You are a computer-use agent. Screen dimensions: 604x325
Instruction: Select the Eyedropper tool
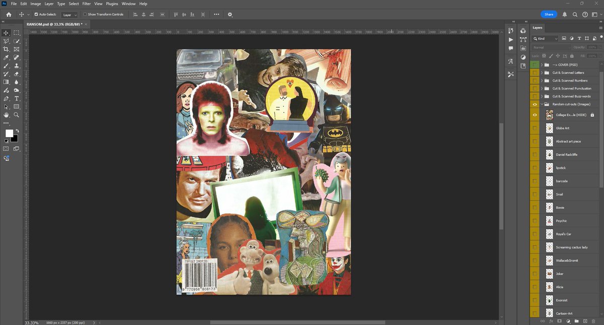[6, 57]
